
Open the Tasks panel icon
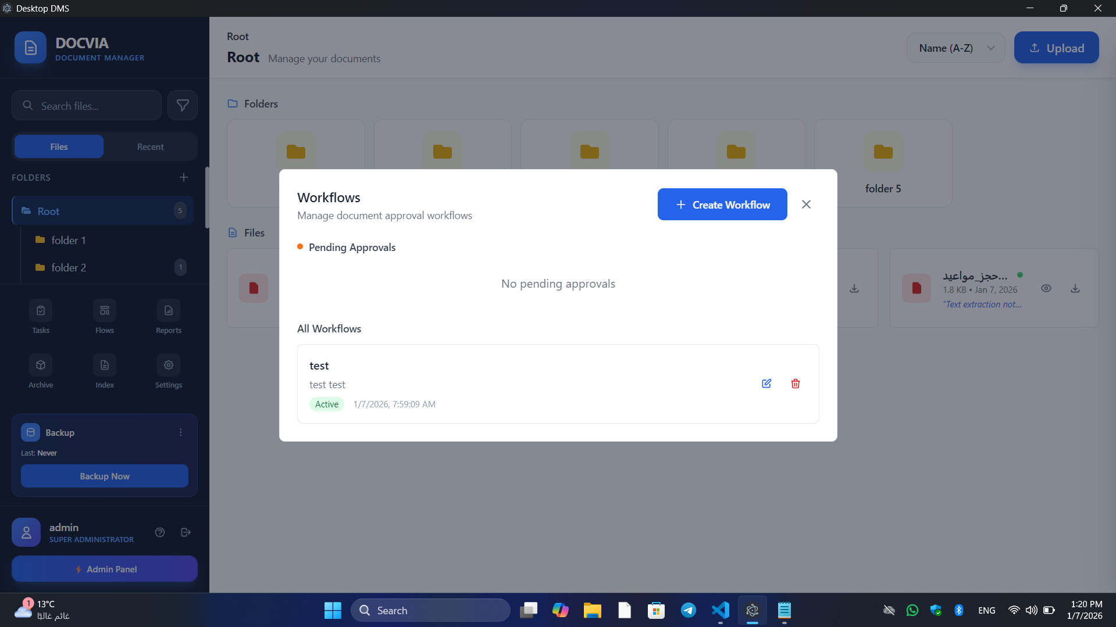(41, 310)
